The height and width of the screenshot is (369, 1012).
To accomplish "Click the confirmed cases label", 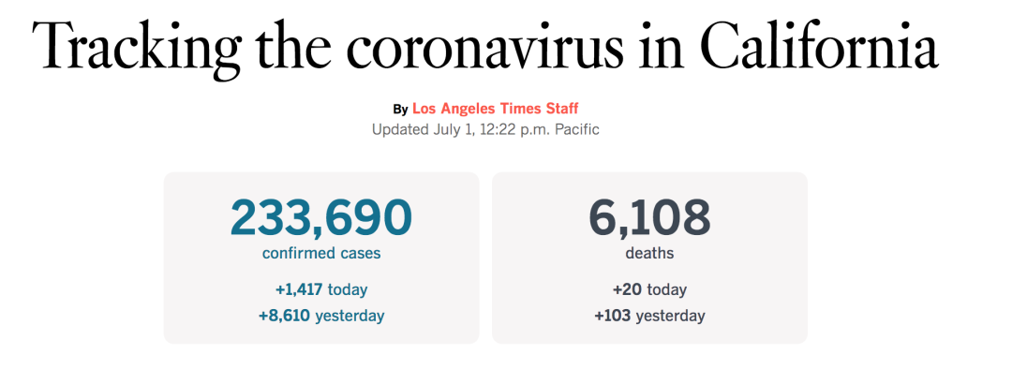I will point(321,254).
